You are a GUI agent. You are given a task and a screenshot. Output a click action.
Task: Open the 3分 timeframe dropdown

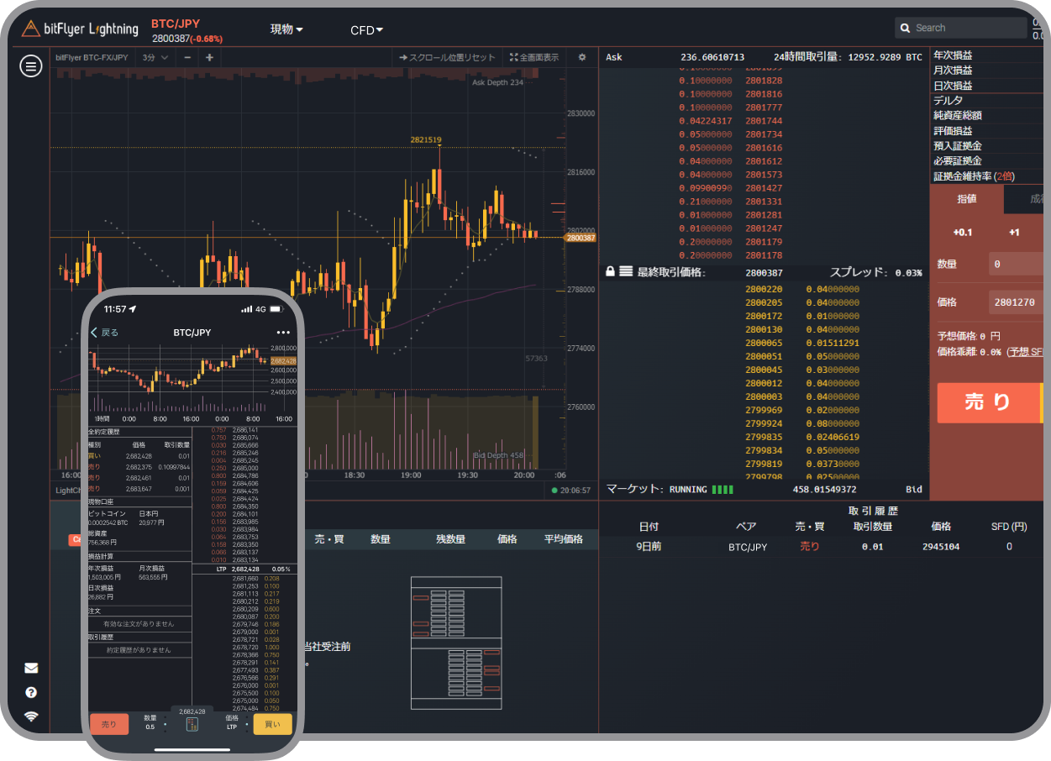point(155,58)
